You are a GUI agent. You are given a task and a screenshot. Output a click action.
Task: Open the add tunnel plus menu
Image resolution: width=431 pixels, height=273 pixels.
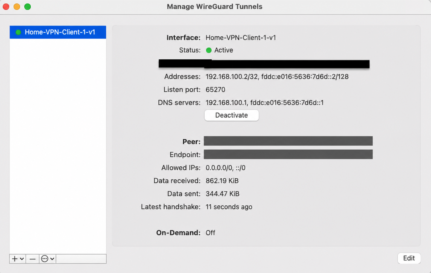point(18,259)
